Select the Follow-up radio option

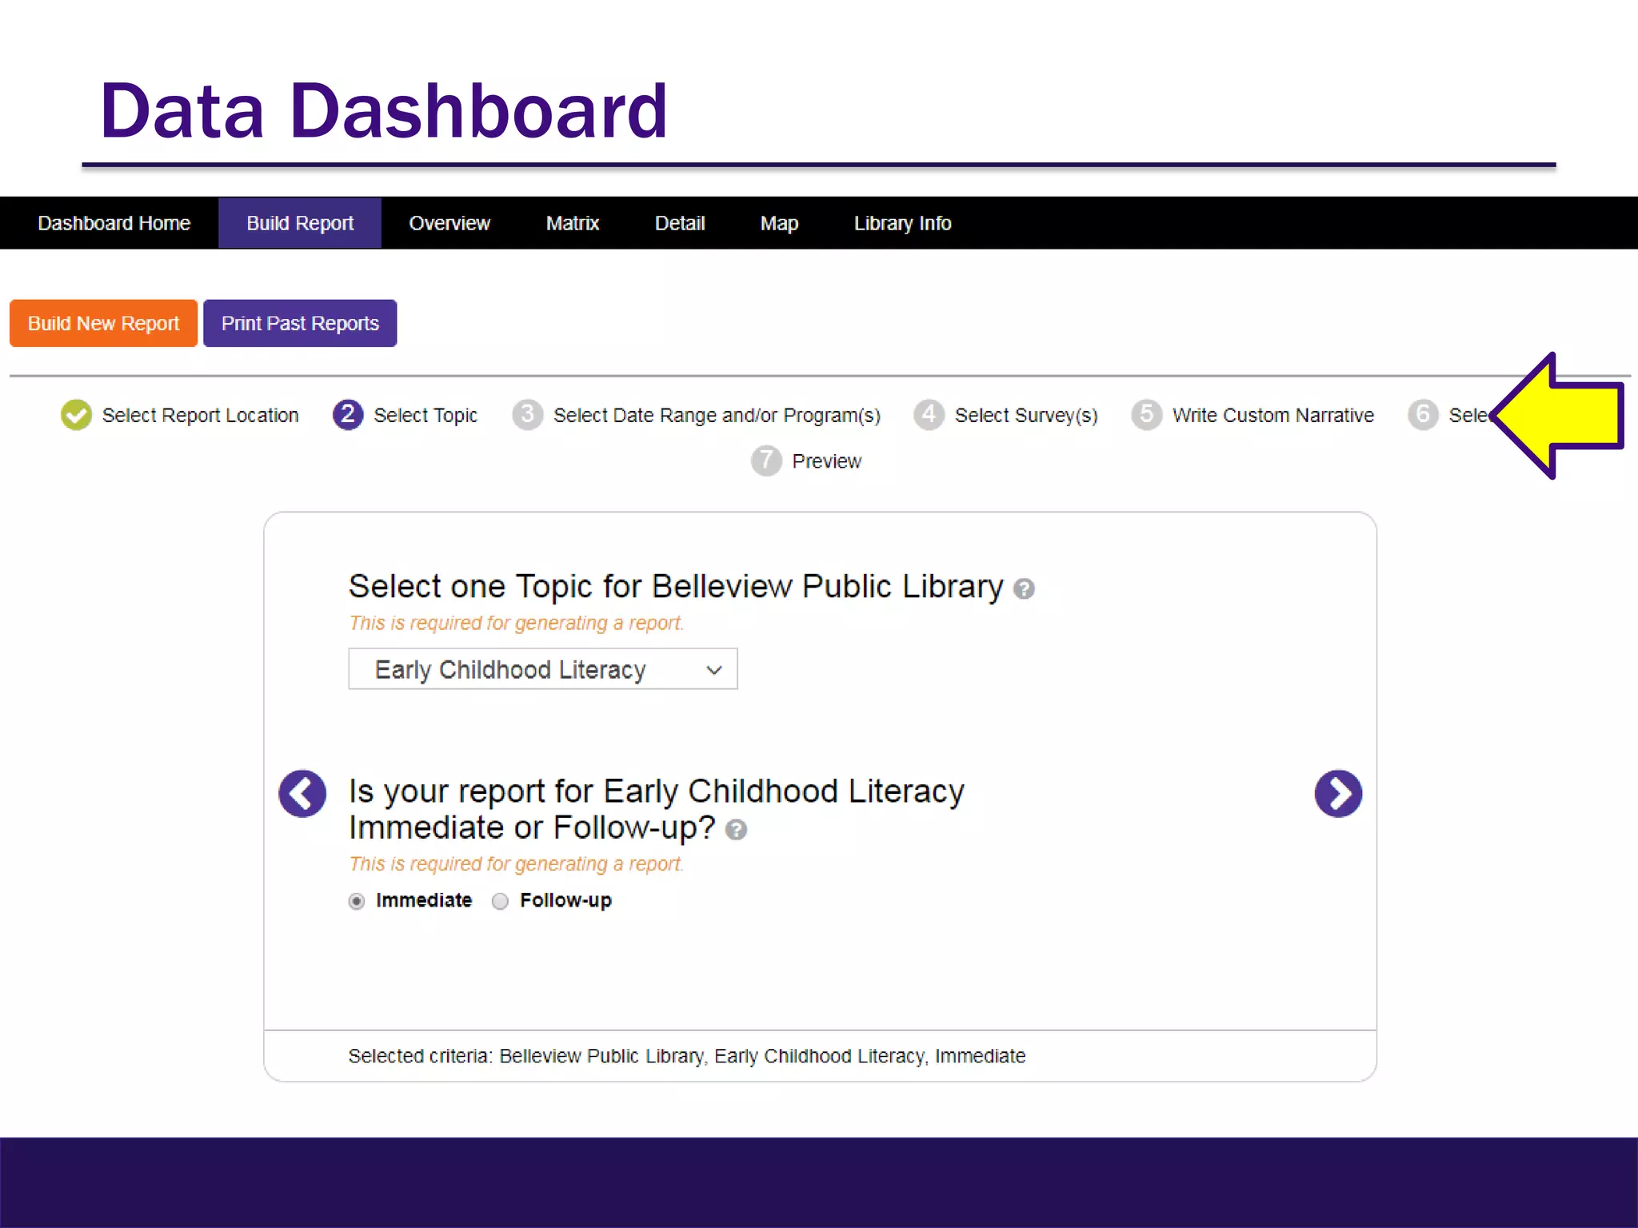500,901
